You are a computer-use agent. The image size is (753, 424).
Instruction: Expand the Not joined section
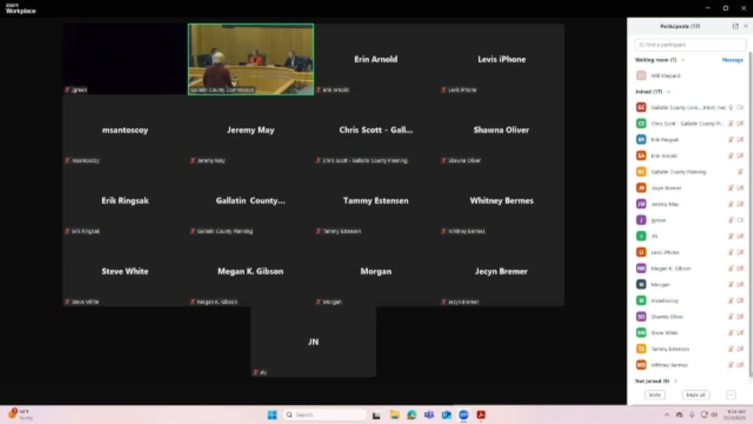(675, 381)
